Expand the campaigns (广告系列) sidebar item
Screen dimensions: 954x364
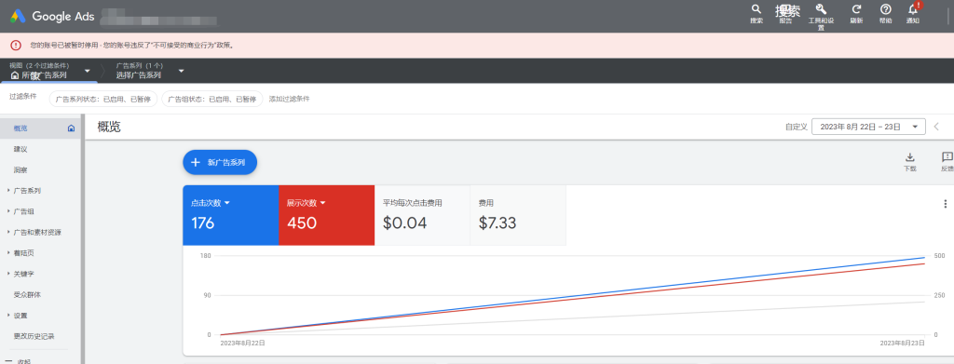[27, 190]
